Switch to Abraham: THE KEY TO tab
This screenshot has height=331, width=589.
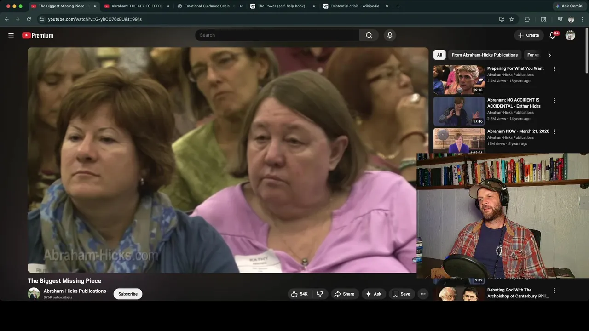(136, 6)
